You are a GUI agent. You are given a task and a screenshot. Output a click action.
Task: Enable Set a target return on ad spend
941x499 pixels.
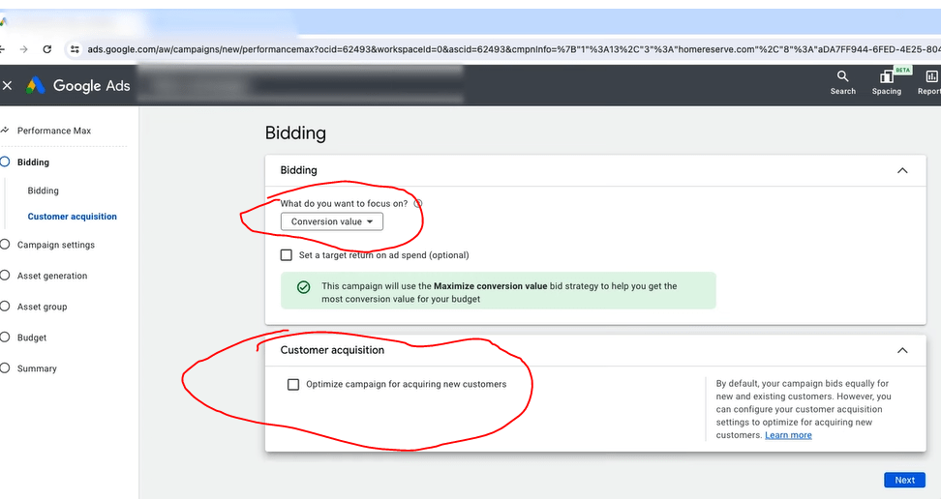click(286, 255)
